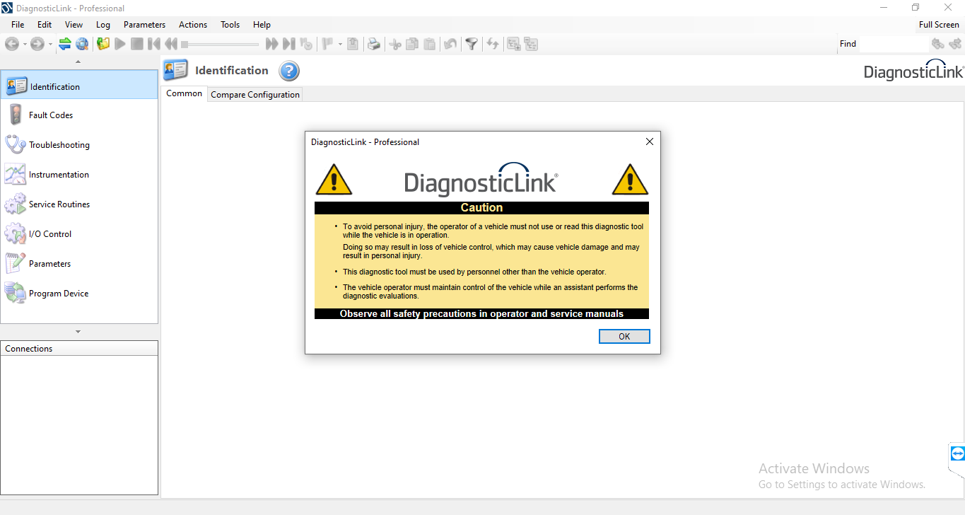Open the flag marker dropdown arrow
Image resolution: width=965 pixels, height=515 pixels.
[340, 44]
